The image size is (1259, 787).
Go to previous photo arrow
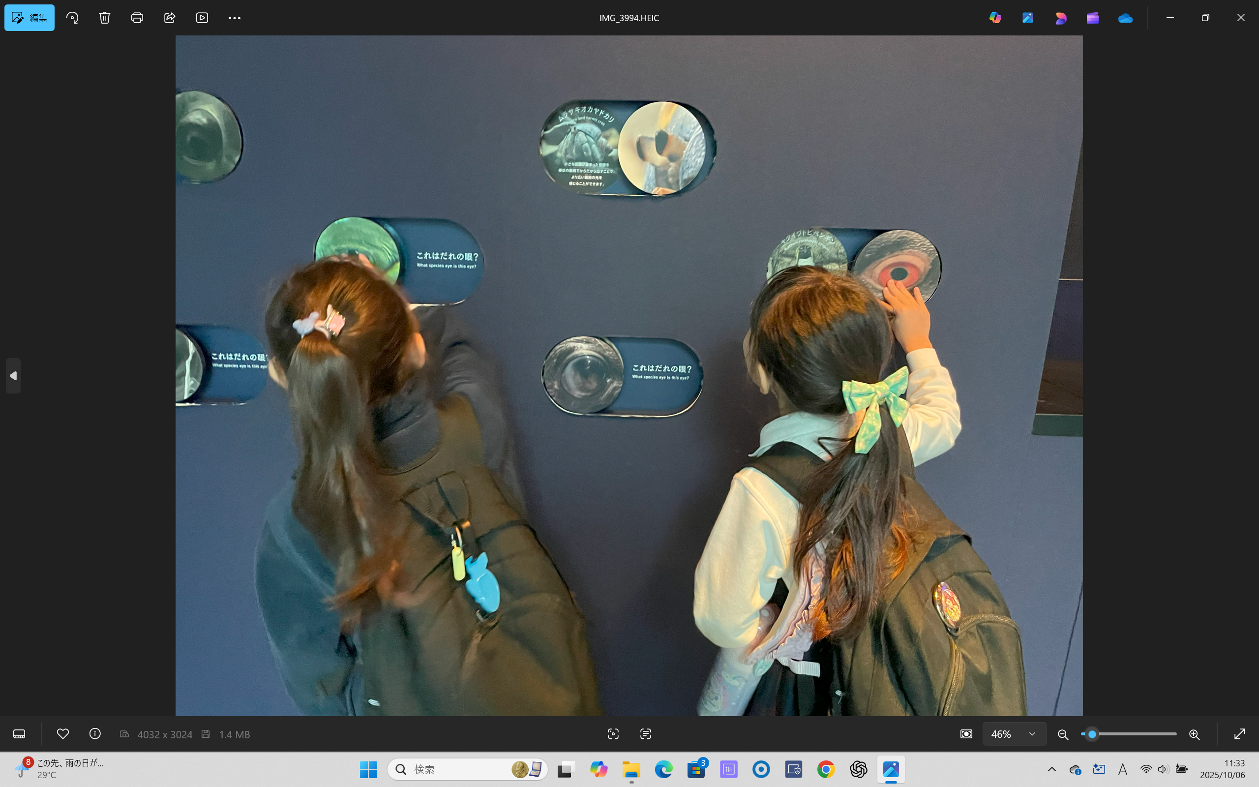pos(14,376)
